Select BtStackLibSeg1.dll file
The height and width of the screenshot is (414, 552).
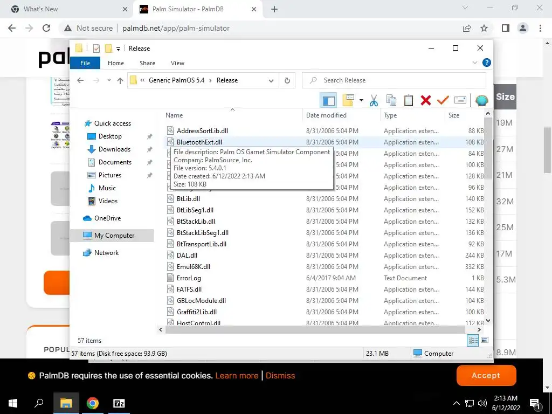click(x=203, y=233)
